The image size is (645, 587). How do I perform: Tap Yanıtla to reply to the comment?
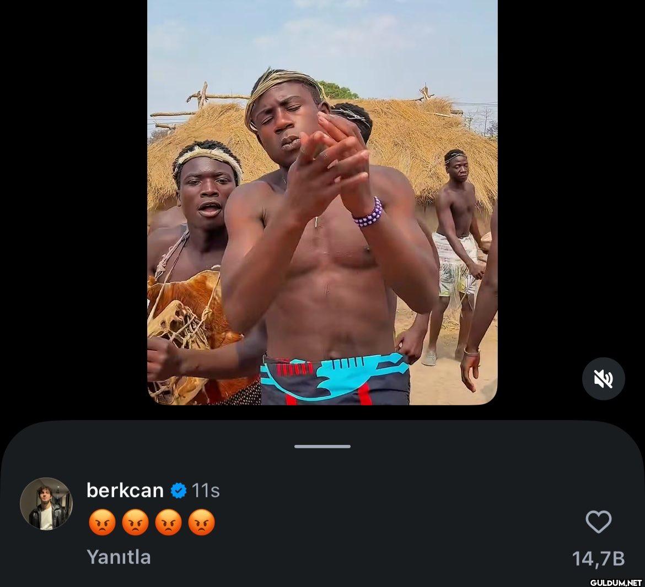coord(119,557)
